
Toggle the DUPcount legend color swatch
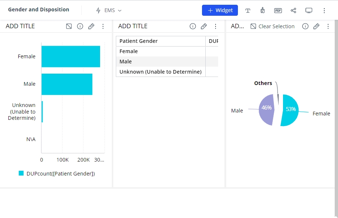[x=21, y=173]
